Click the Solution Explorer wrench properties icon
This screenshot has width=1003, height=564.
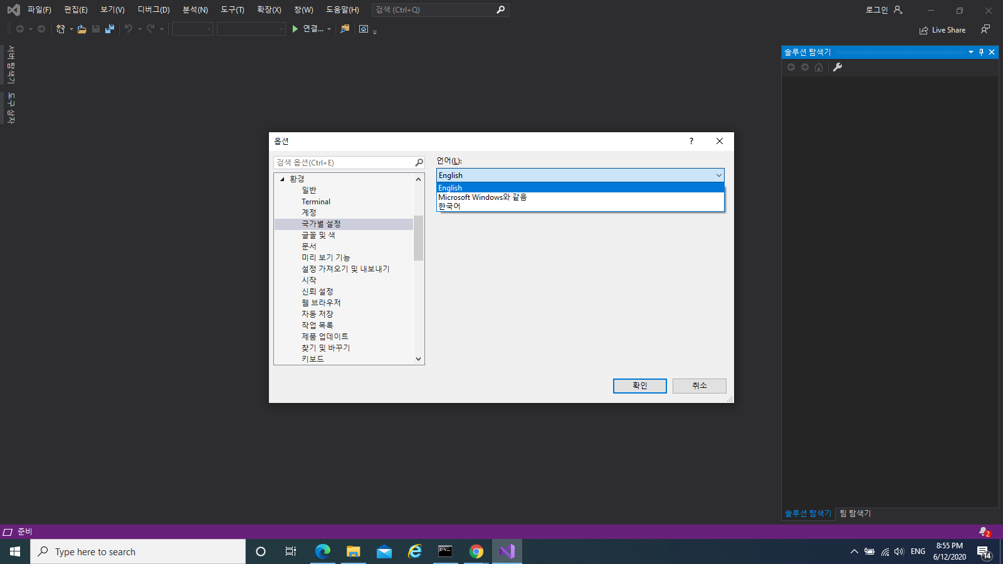coord(838,67)
